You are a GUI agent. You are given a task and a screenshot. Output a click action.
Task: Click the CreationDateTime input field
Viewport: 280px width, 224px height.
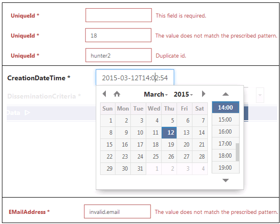click(135, 78)
